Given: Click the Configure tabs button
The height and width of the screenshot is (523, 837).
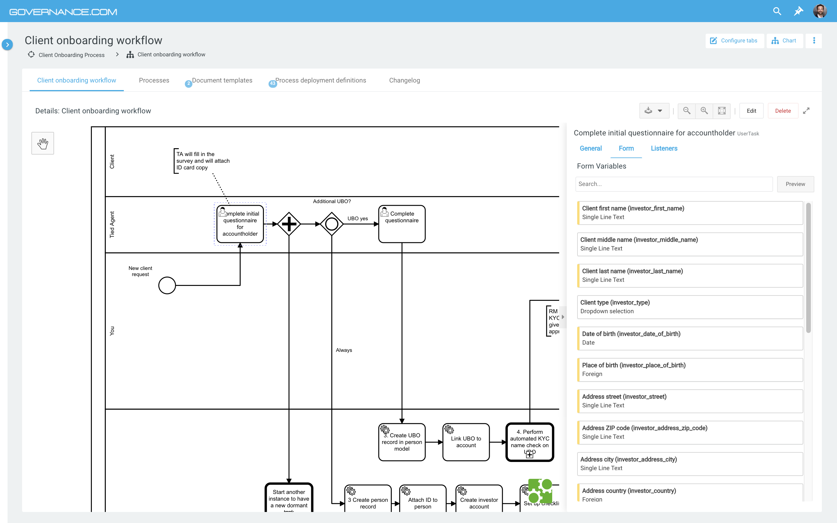Looking at the screenshot, I should coord(734,41).
